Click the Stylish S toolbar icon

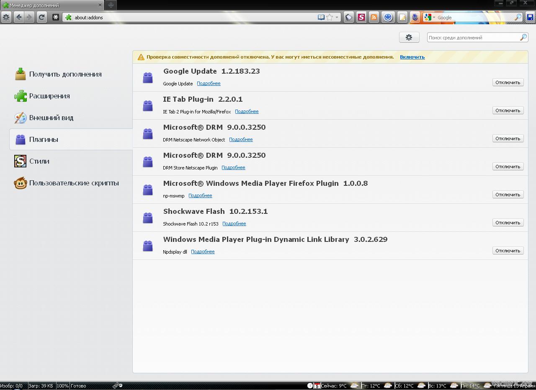pyautogui.click(x=361, y=17)
